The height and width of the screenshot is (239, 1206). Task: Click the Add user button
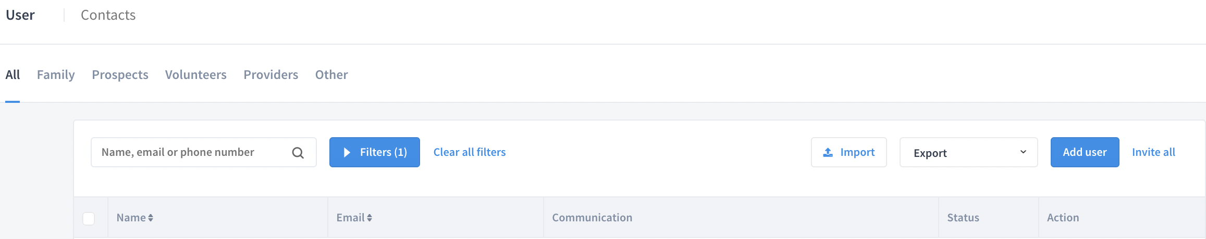pyautogui.click(x=1085, y=152)
